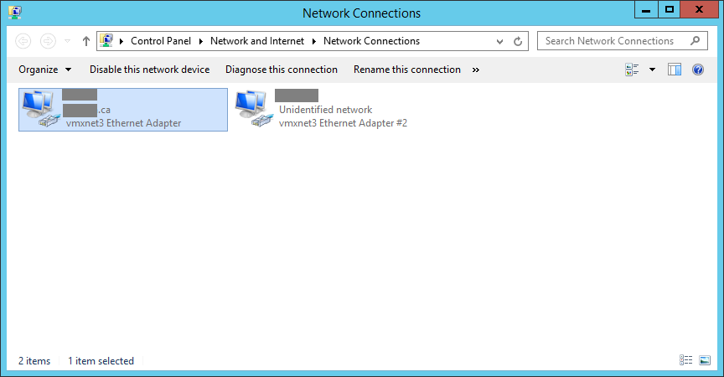
Task: Click the Search Network Connections field
Action: (616, 41)
